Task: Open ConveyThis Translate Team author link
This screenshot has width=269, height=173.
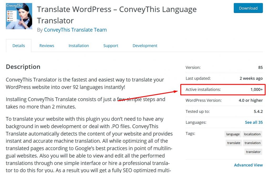Action: point(75,30)
